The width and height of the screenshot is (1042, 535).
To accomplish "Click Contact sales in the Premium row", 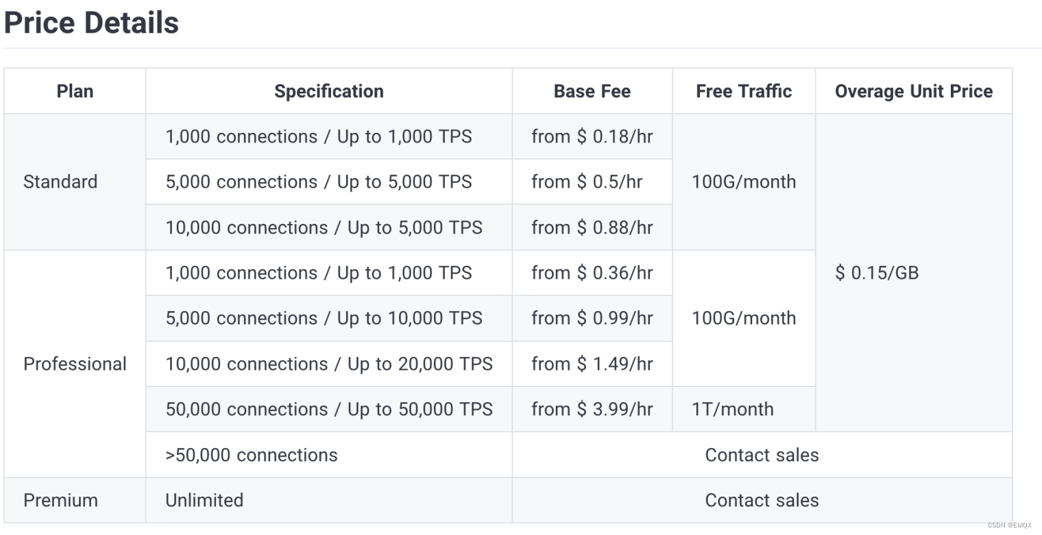I will click(762, 500).
